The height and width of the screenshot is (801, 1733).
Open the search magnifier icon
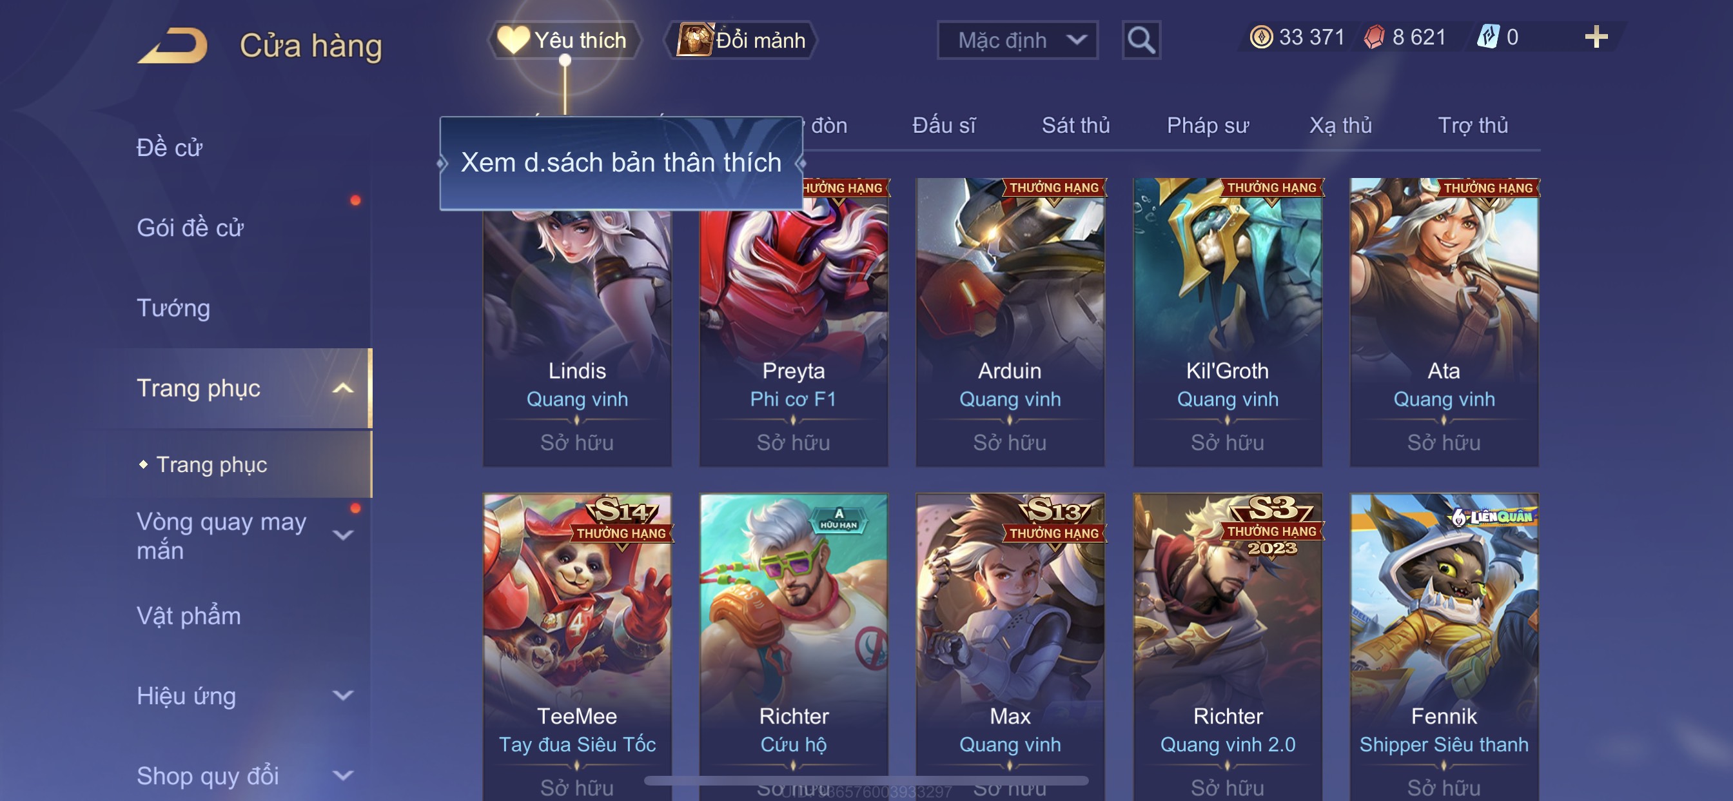1141,41
